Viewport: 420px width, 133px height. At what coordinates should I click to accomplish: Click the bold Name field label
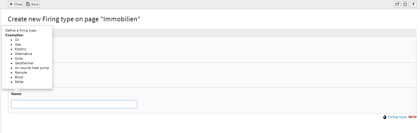click(x=16, y=94)
